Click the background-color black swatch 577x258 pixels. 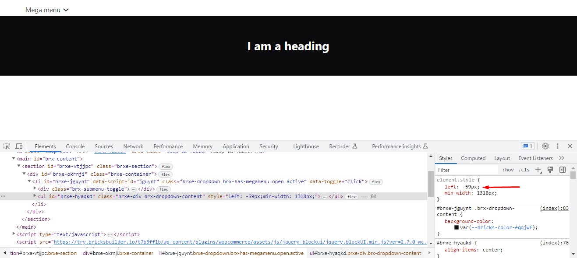[x=457, y=227]
